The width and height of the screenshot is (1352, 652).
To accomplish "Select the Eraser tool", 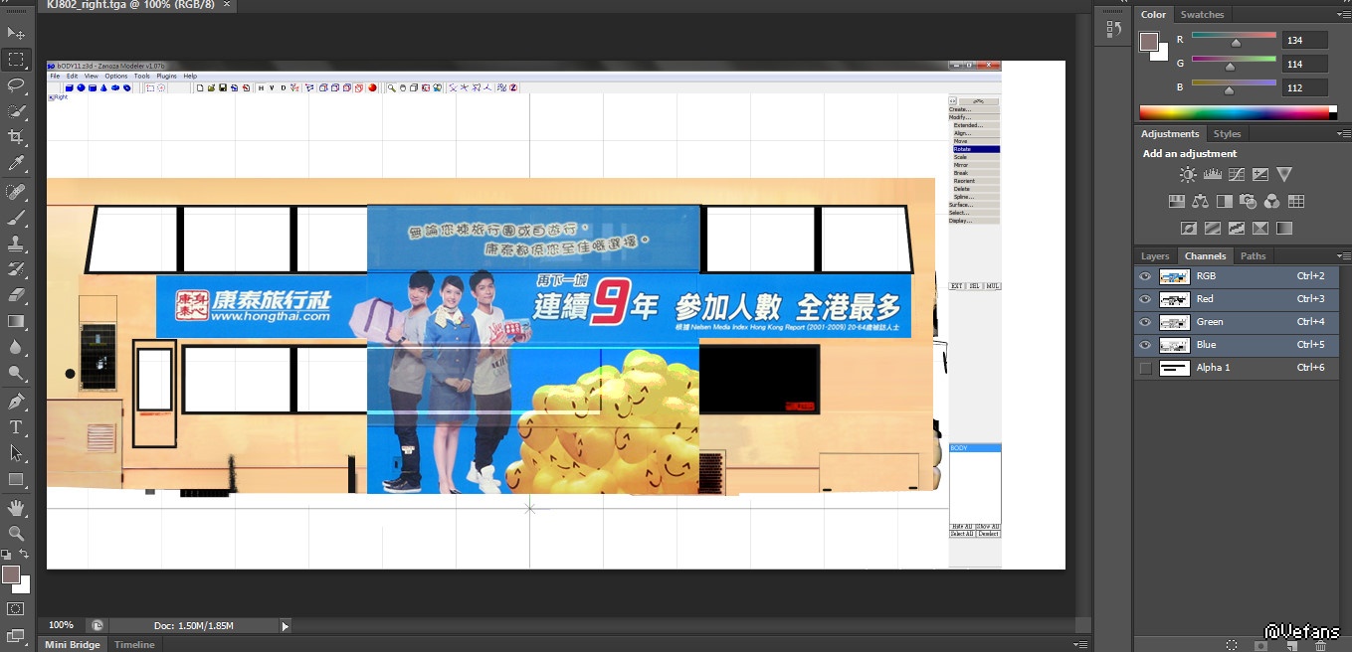I will [16, 295].
